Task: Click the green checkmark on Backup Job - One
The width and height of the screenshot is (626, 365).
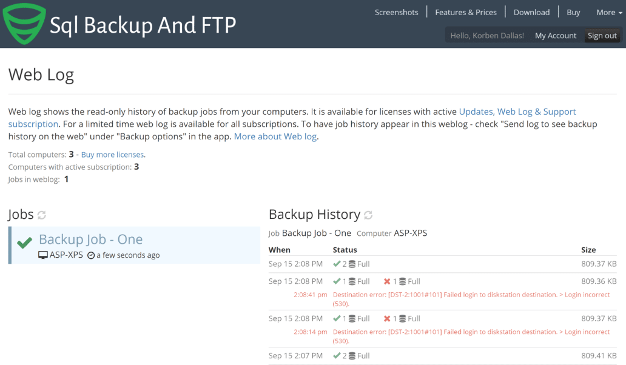Action: tap(23, 241)
